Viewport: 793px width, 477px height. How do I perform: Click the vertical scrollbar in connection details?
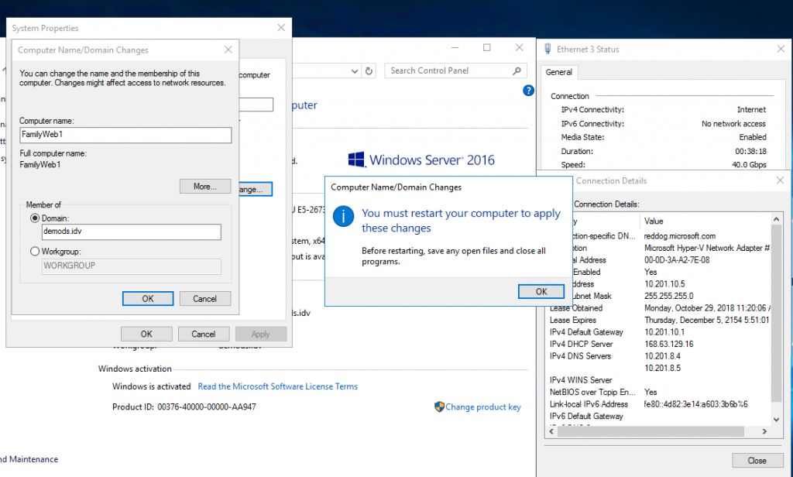click(x=776, y=314)
